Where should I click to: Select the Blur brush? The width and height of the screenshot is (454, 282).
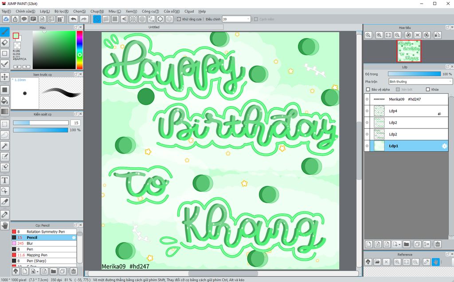44,243
